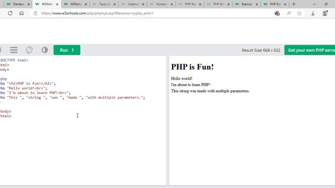335x188 pixels.
Task: Minimize the browser window
Action: (314, 4)
